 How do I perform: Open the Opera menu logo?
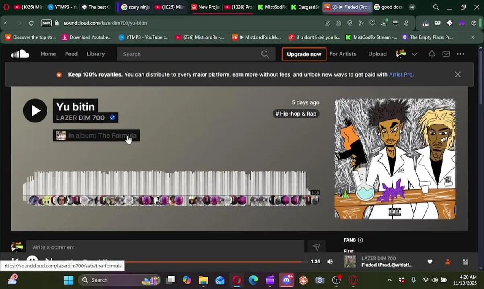coord(6,7)
